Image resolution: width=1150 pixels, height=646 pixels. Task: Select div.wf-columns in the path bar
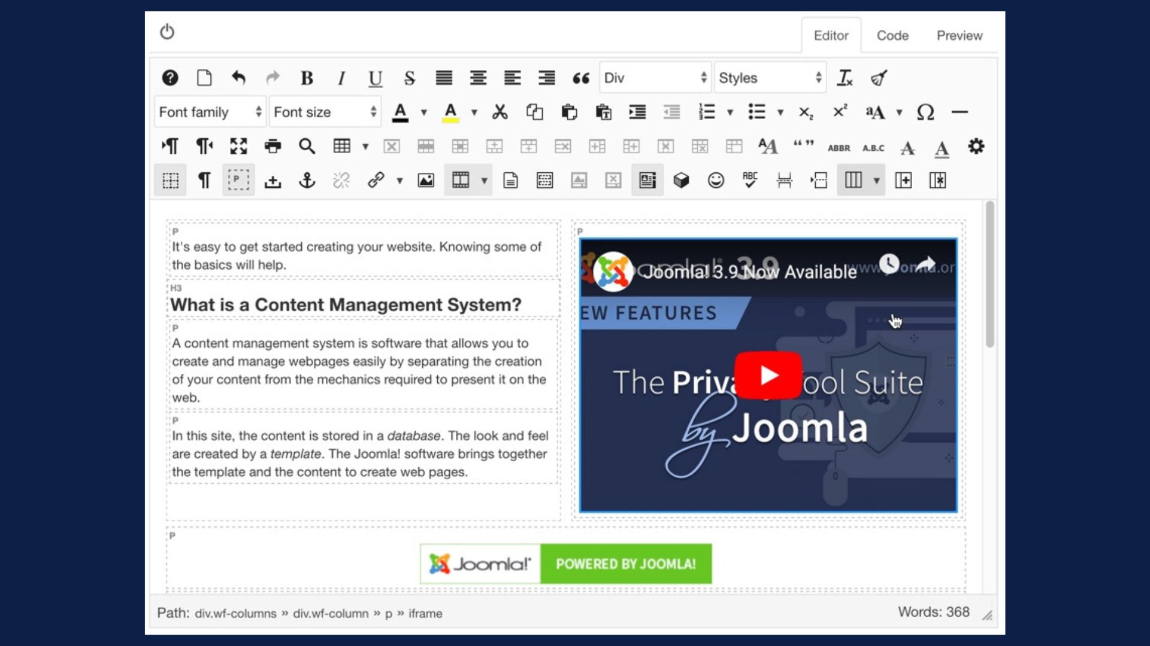(x=235, y=613)
